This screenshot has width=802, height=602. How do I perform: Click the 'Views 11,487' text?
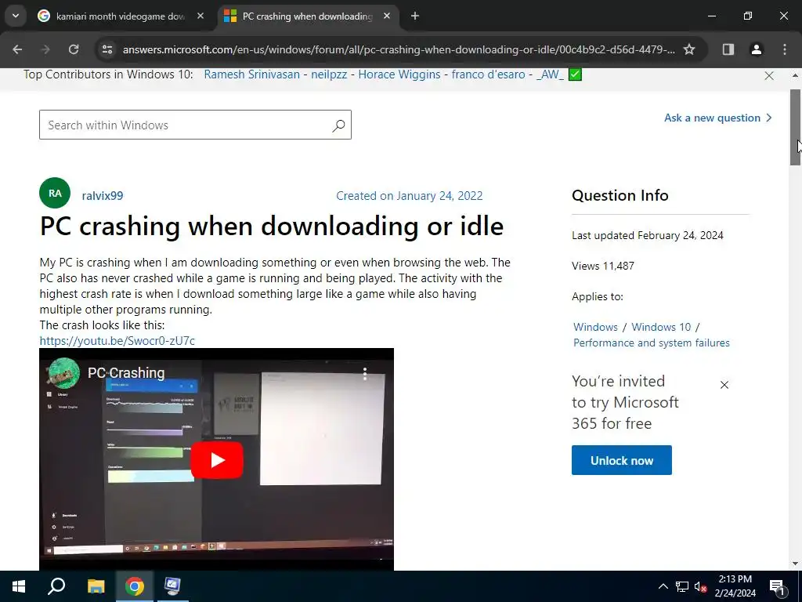(603, 267)
